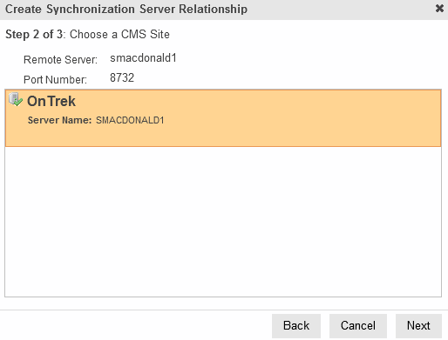Click the OnTrek site name heading

coord(51,101)
